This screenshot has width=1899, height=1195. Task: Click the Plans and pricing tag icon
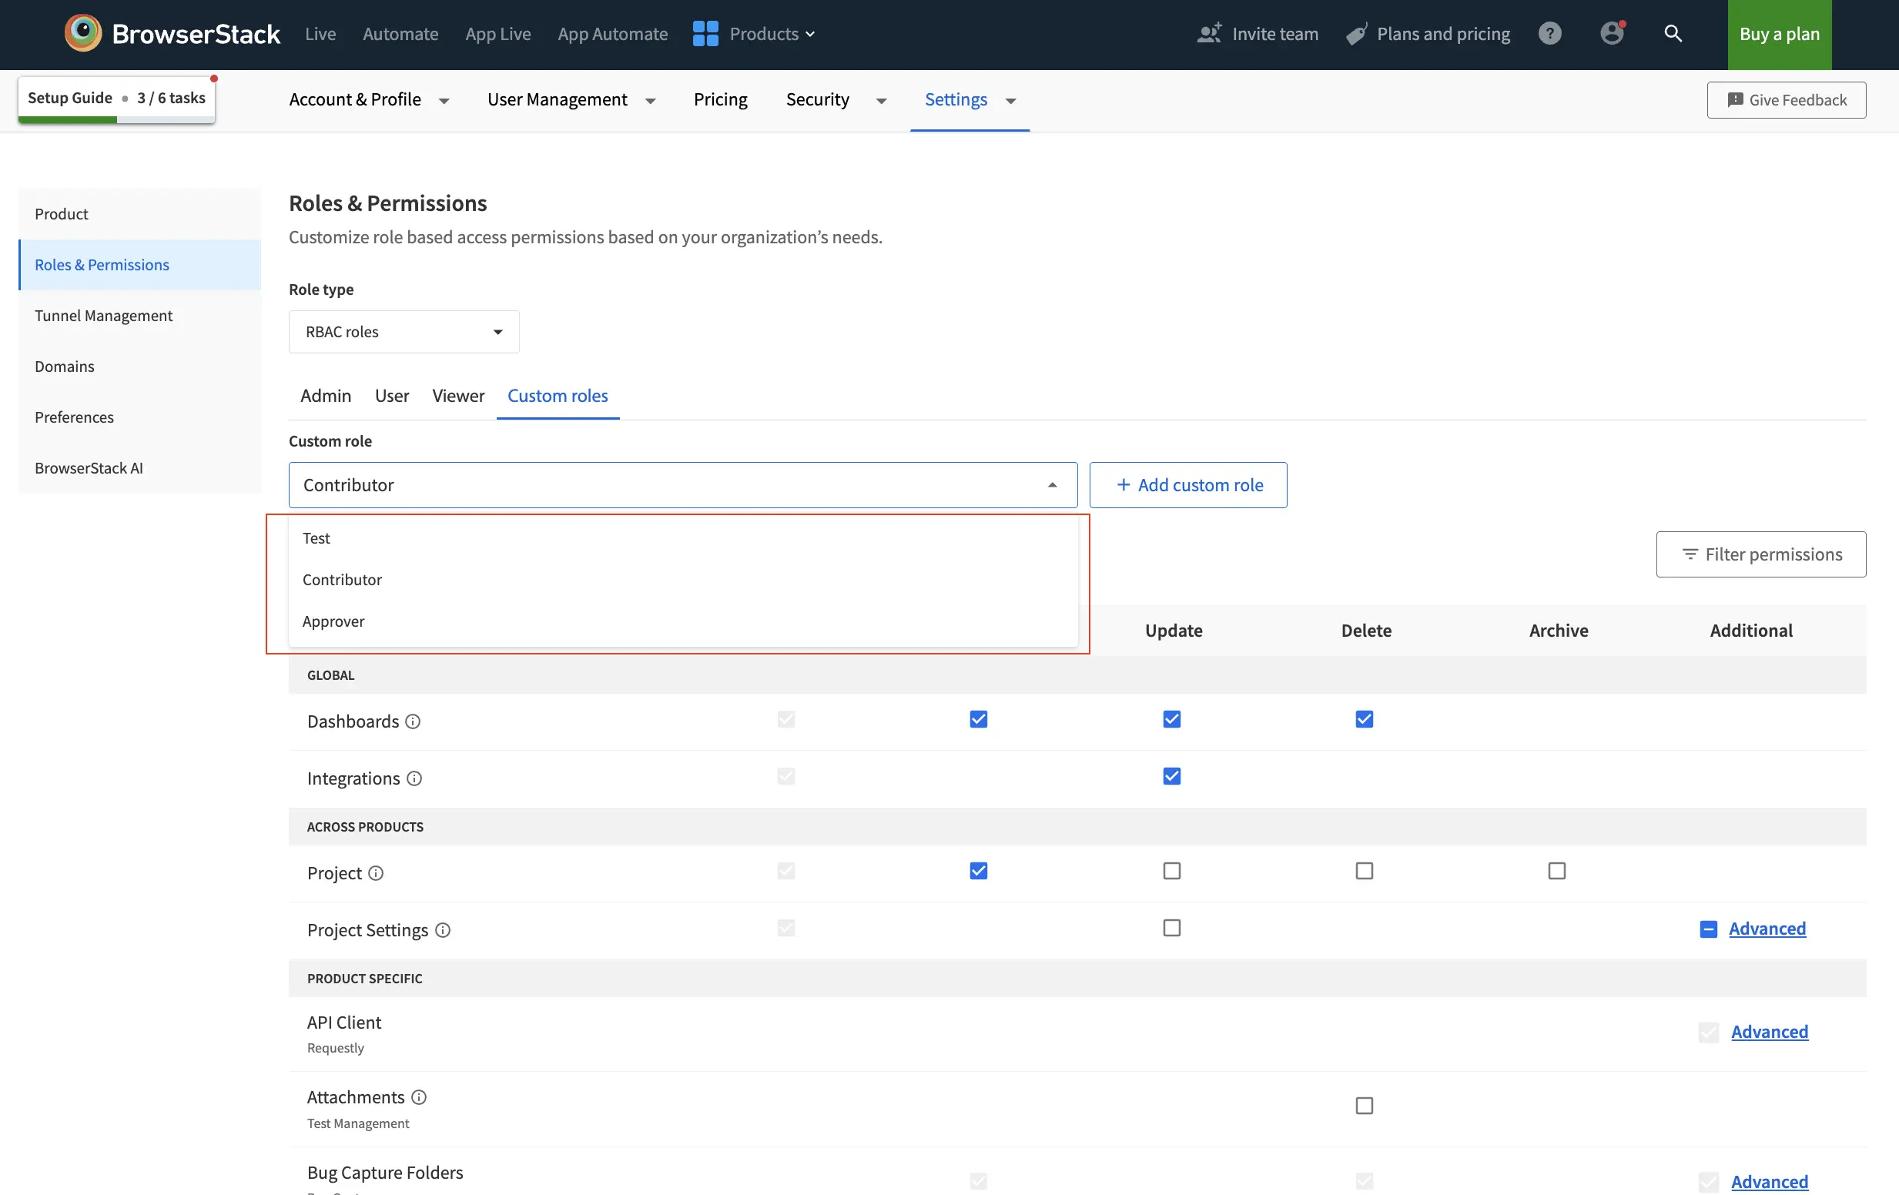[x=1355, y=33]
